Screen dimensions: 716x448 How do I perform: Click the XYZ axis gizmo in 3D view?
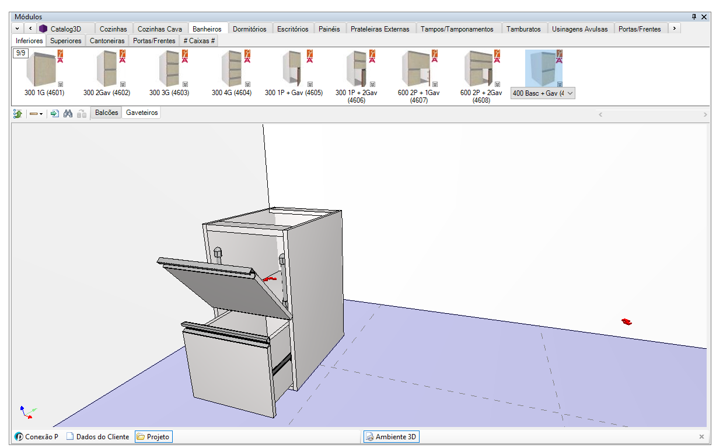pyautogui.click(x=27, y=412)
